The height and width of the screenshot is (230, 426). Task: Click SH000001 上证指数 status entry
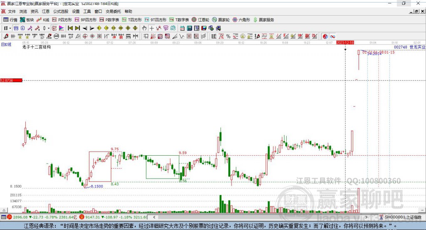401,217
